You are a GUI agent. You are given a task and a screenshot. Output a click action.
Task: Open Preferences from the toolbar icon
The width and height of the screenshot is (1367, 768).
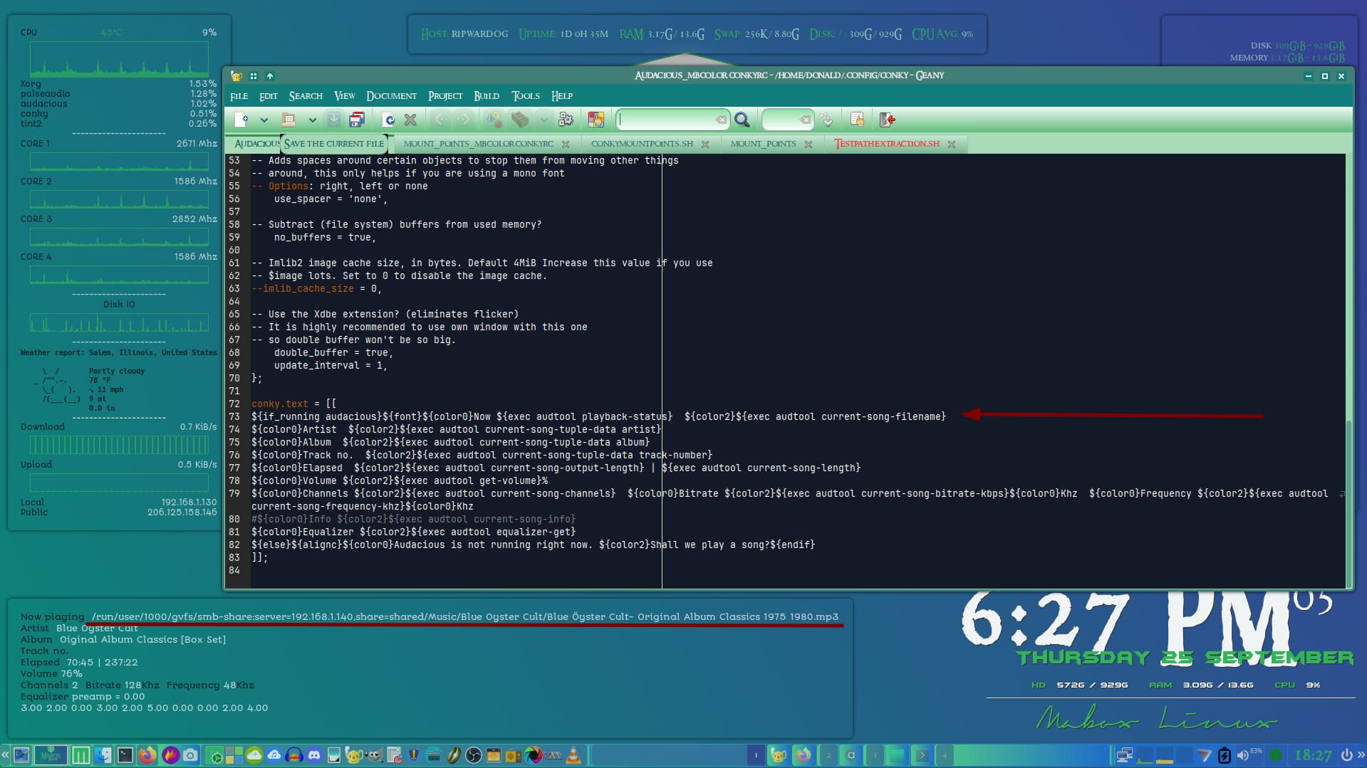(x=857, y=120)
